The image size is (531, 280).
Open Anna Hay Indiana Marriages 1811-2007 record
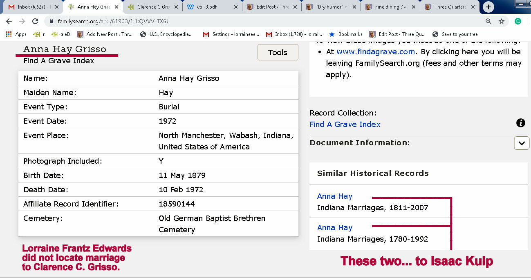click(334, 196)
